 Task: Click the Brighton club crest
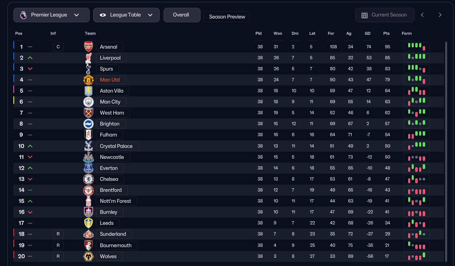click(x=88, y=124)
